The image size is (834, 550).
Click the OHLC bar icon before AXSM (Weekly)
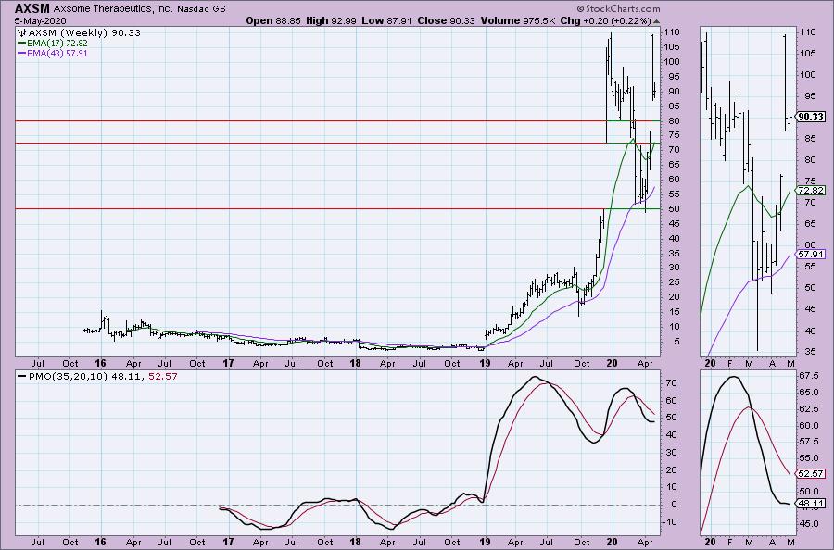coord(22,33)
